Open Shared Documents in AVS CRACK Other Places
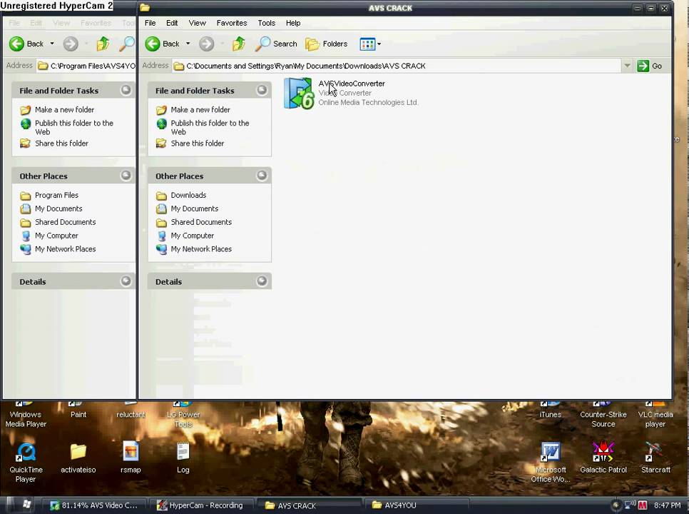Screen dimensions: 689x514 [201, 222]
